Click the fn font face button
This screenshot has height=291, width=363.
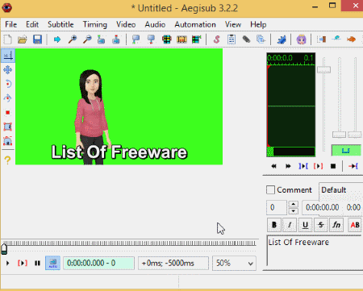[x=336, y=225]
